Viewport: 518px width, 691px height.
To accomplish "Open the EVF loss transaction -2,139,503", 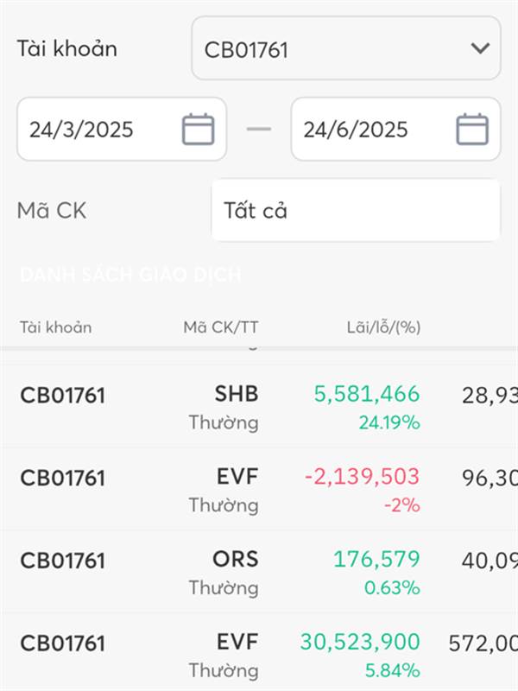I will [259, 489].
